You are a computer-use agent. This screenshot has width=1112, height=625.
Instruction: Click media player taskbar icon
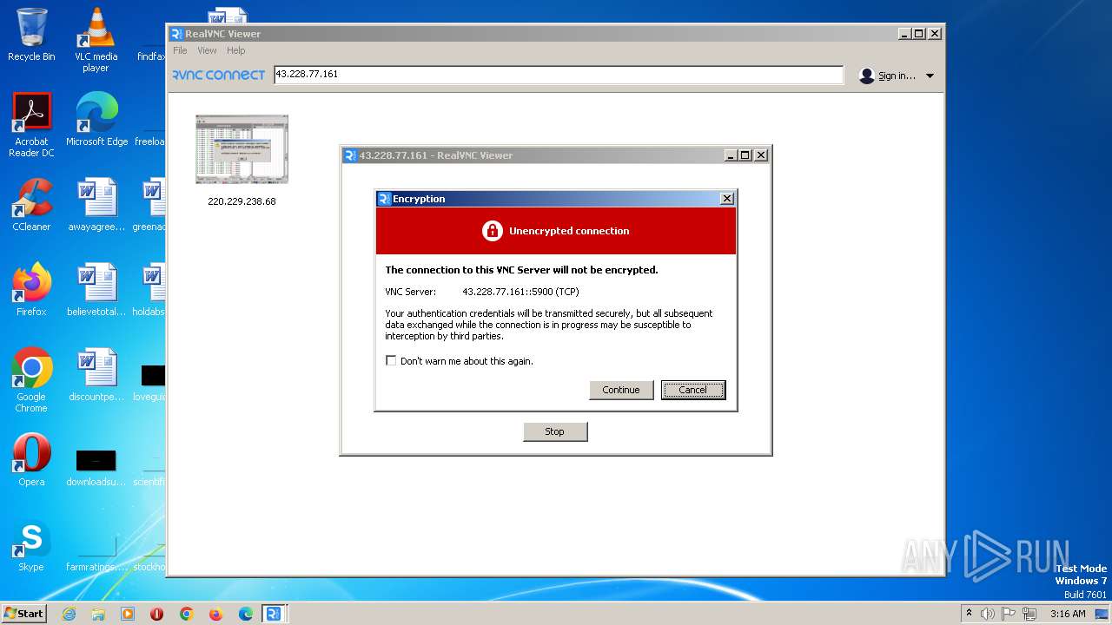[x=128, y=614]
